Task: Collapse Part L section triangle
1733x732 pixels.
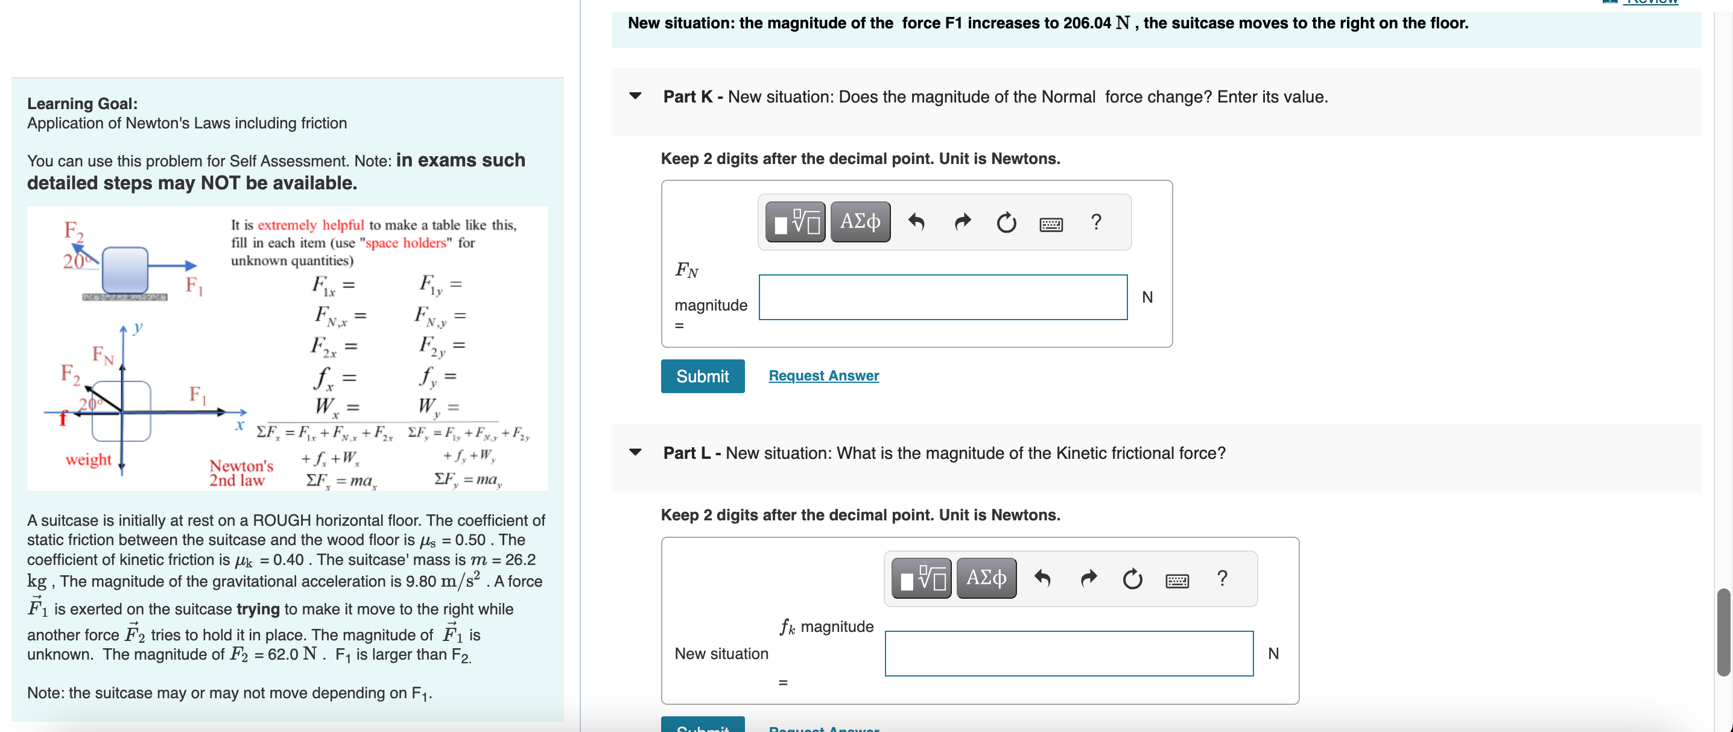Action: [x=635, y=452]
